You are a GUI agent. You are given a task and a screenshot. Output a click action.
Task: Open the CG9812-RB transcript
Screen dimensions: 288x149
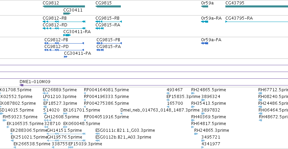point(64,22)
